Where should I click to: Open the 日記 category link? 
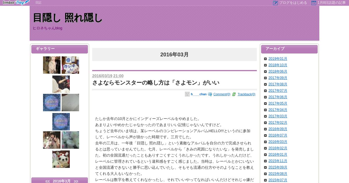[x=38, y=3]
